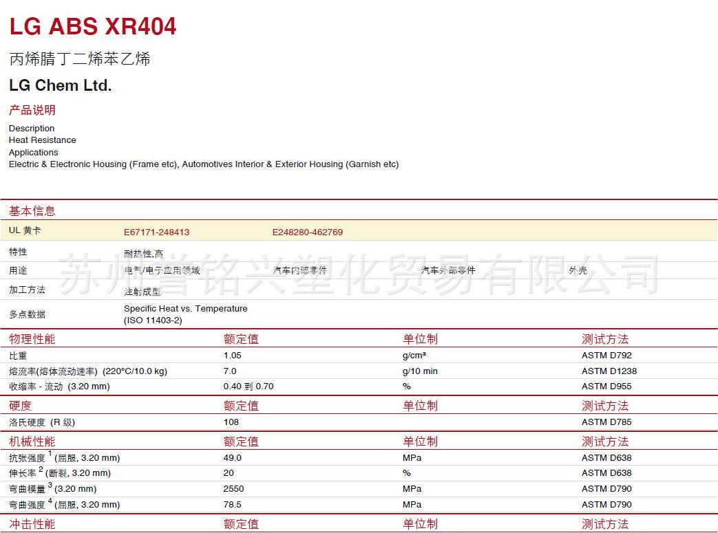The image size is (718, 533).
Task: Click '额定值' header in 硬度 section
Action: pos(242,406)
